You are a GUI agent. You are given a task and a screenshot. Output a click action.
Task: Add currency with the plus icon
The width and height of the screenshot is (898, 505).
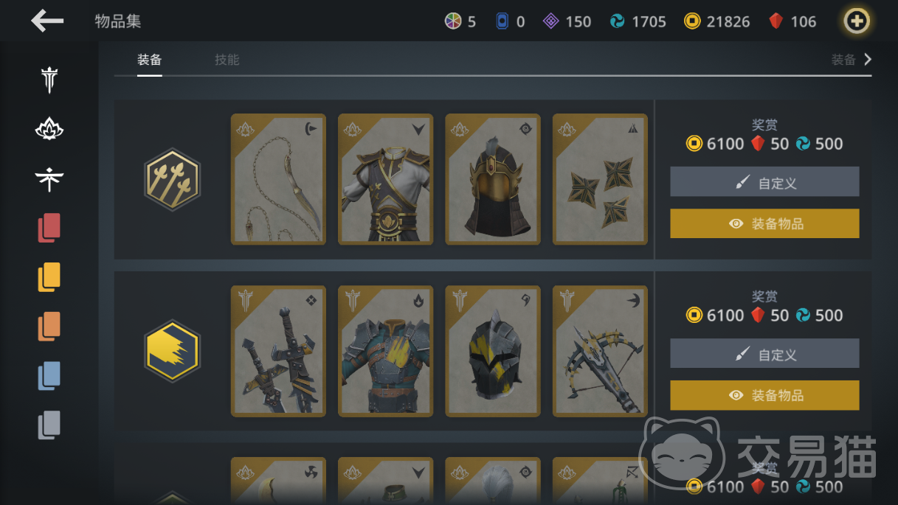[857, 21]
